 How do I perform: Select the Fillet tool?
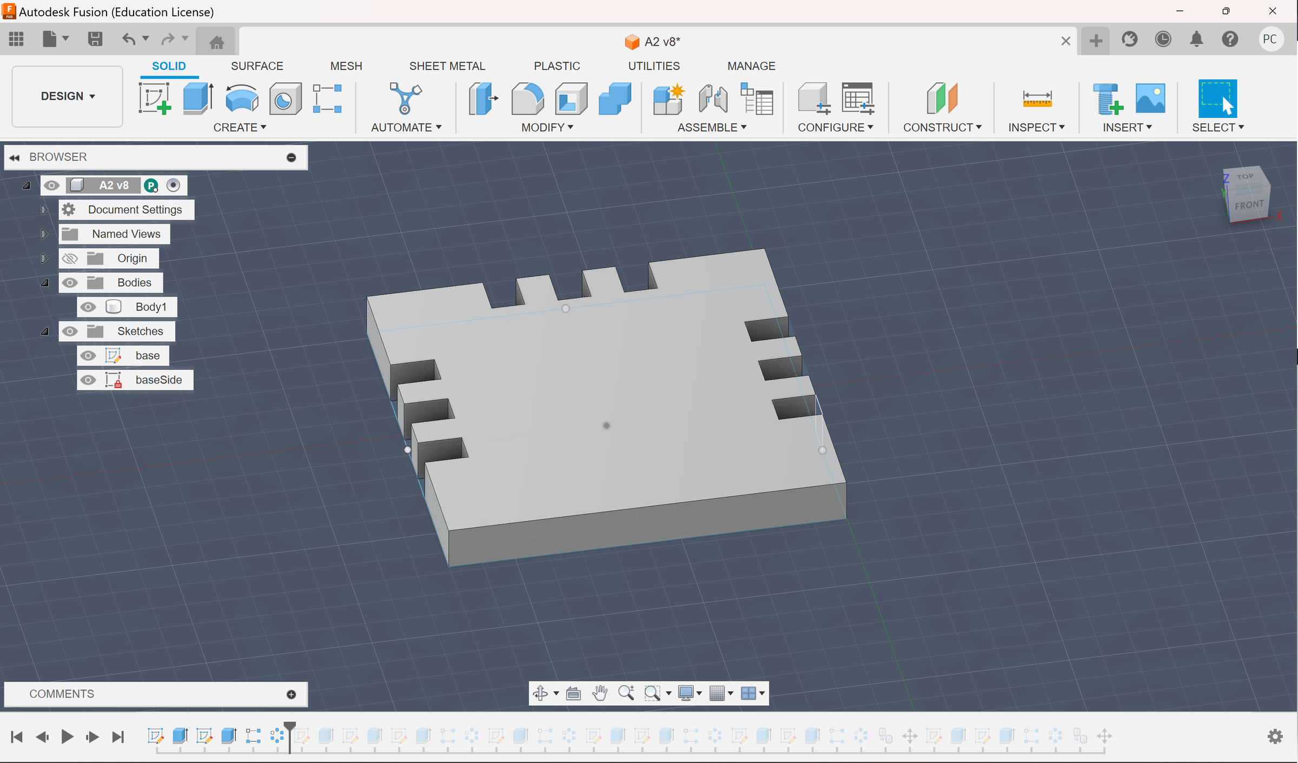[x=527, y=98]
